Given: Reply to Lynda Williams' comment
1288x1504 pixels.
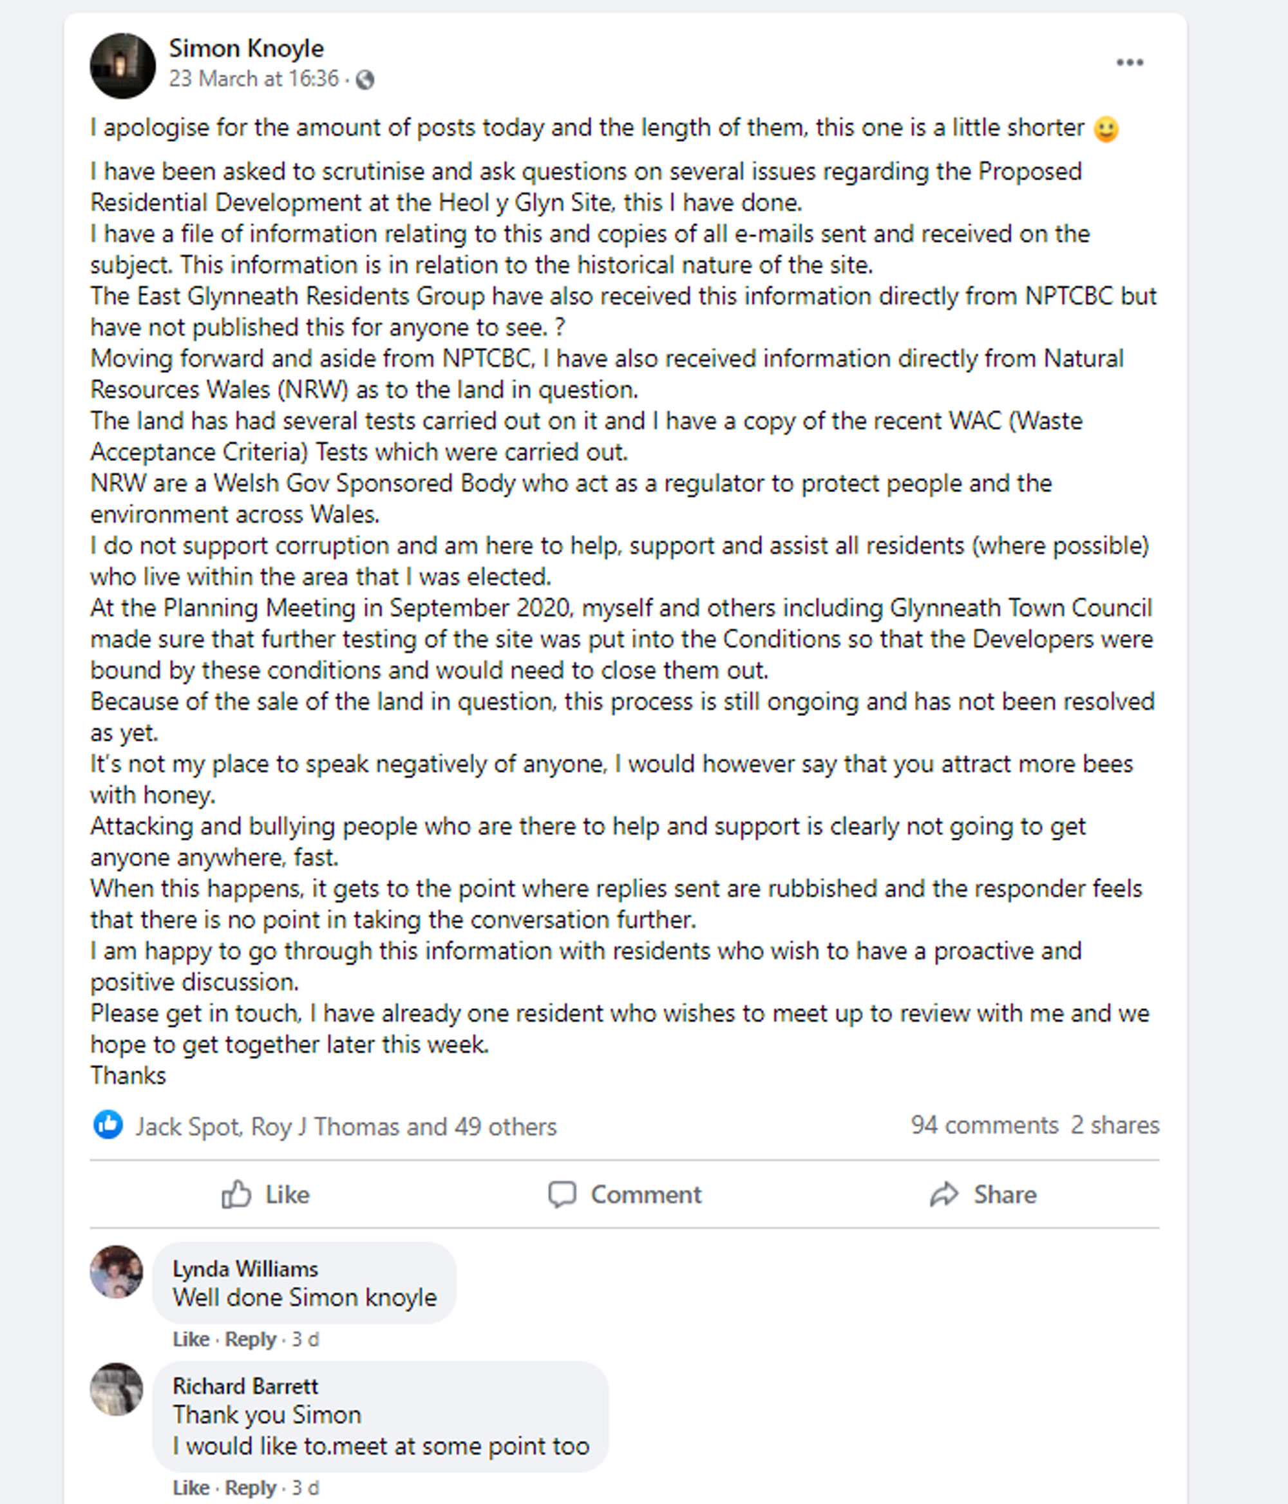Looking at the screenshot, I should click(x=251, y=1339).
